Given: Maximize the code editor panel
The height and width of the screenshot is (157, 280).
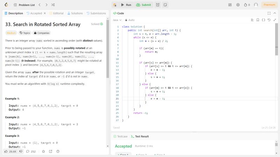Looking at the screenshot, I should click(269, 13).
